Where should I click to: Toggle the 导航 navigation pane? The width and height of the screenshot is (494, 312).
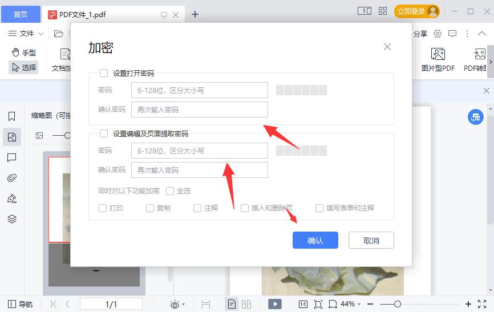point(20,304)
